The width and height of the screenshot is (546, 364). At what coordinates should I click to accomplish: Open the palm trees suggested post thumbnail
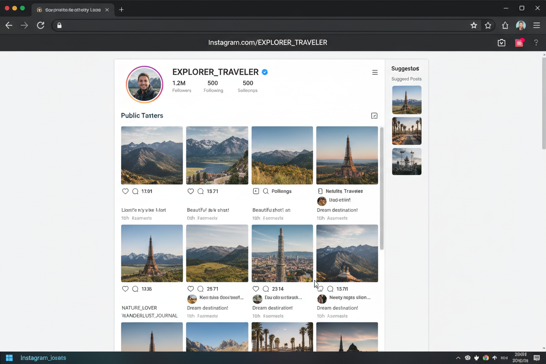point(406,131)
